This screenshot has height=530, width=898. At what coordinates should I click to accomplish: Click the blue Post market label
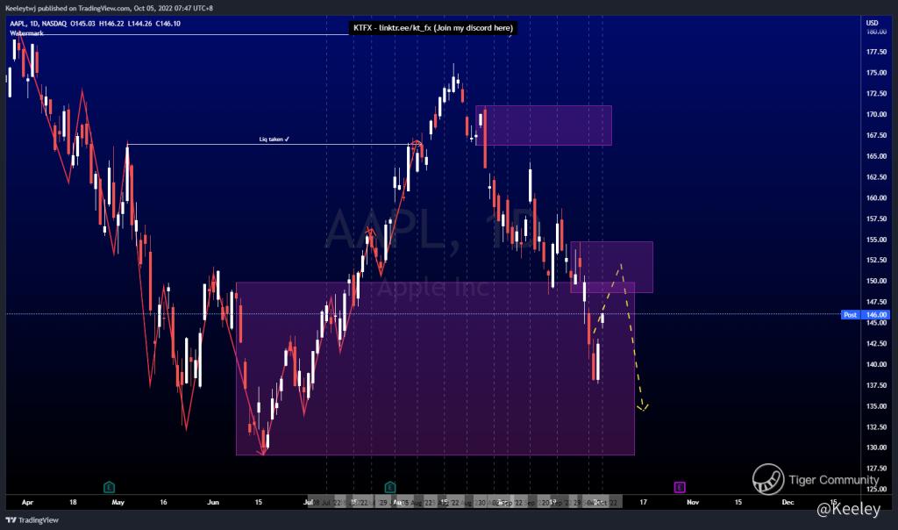pyautogui.click(x=851, y=314)
